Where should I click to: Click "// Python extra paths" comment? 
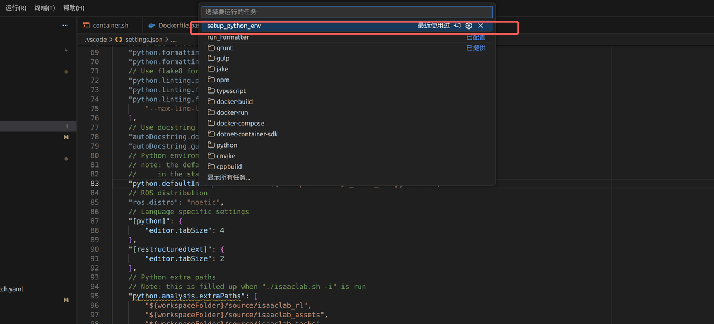[172, 277]
